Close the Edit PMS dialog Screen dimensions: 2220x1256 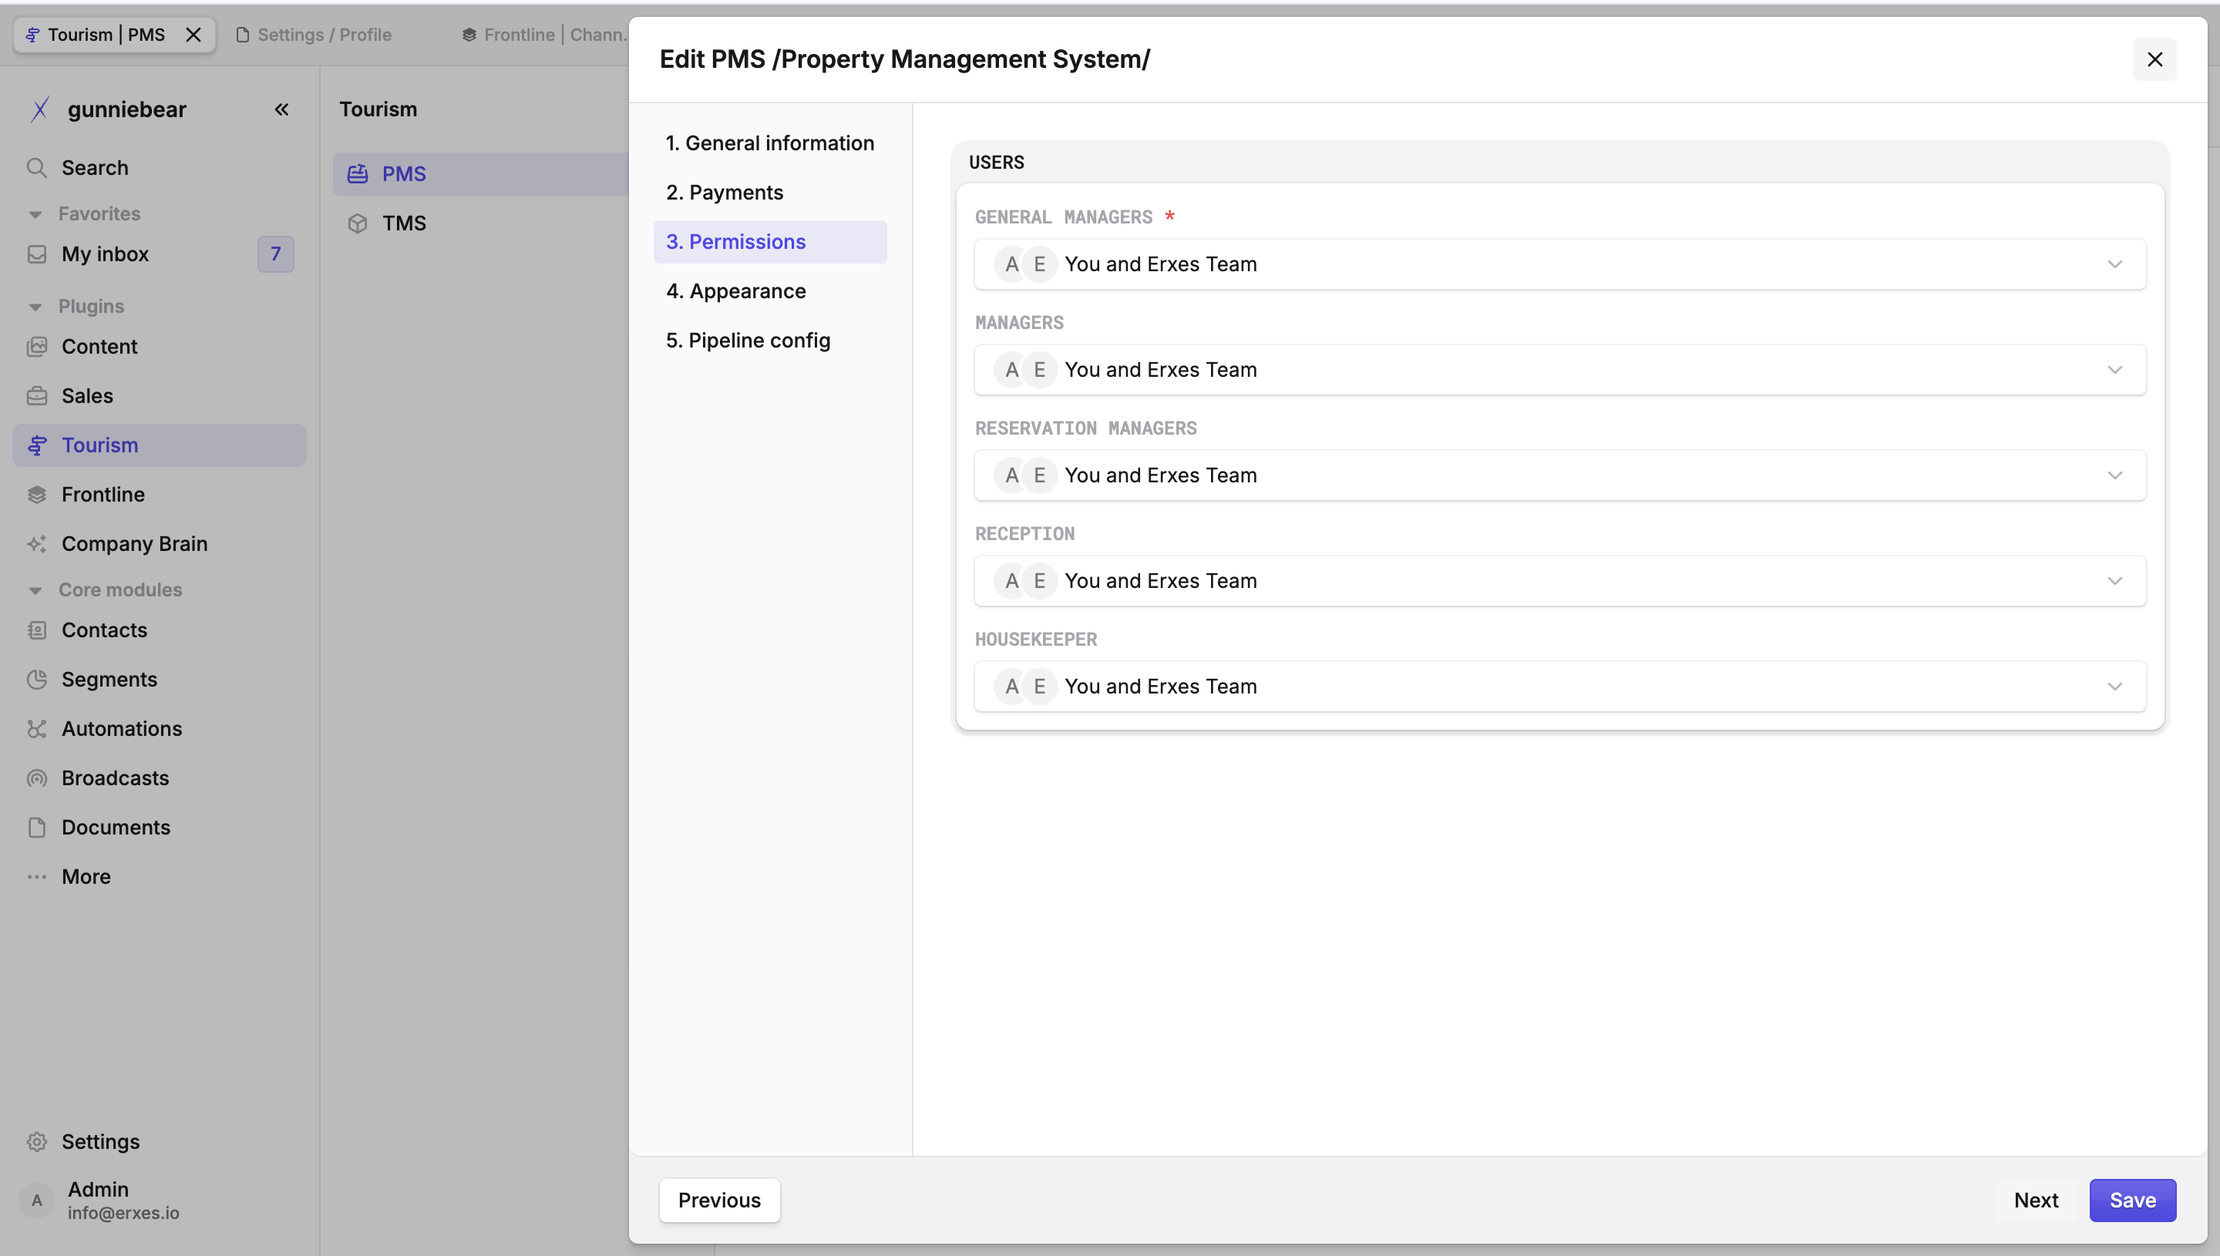tap(2154, 59)
